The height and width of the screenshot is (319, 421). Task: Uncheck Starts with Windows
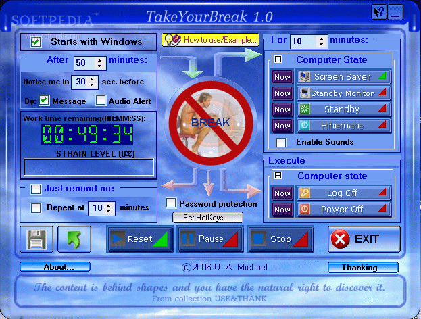(x=36, y=42)
